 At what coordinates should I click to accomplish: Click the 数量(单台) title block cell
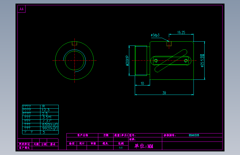121,135
